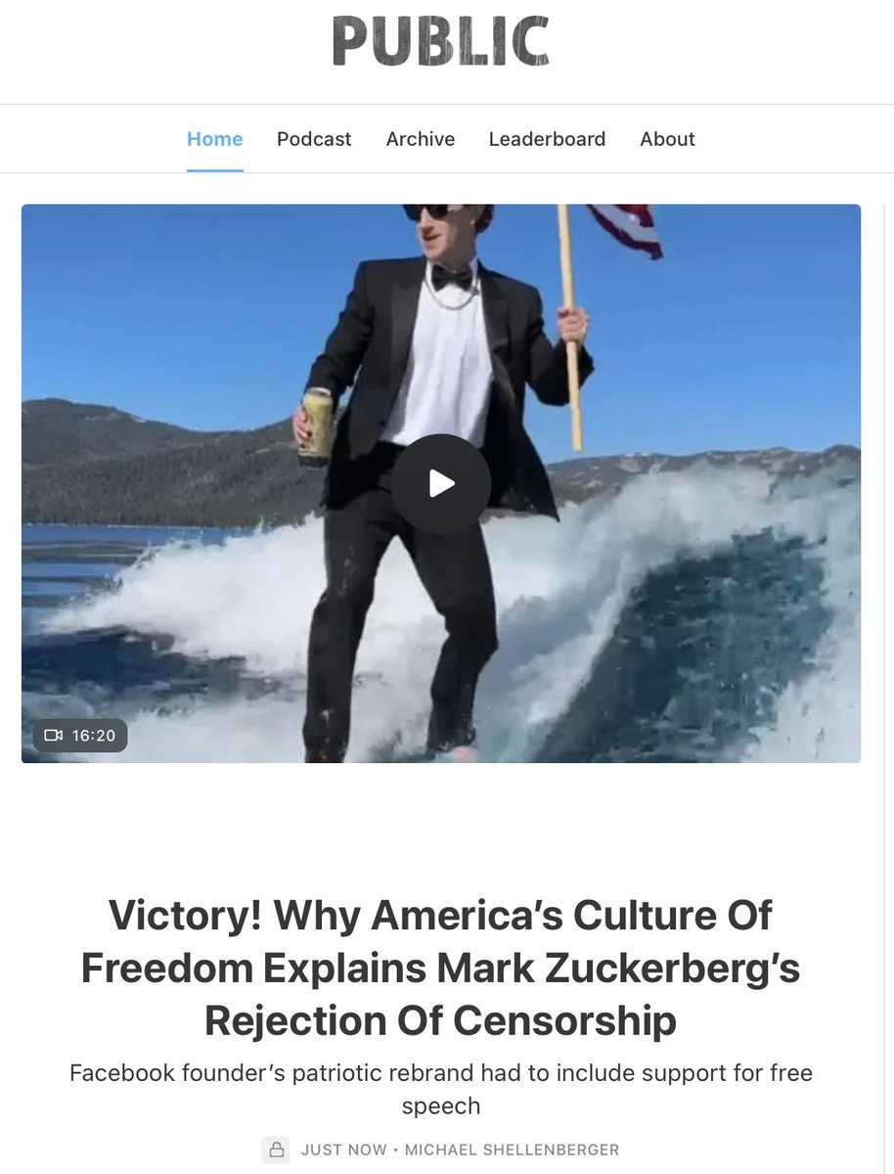The image size is (894, 1174).
Task: Click the 16:20 video duration label
Action: point(94,735)
